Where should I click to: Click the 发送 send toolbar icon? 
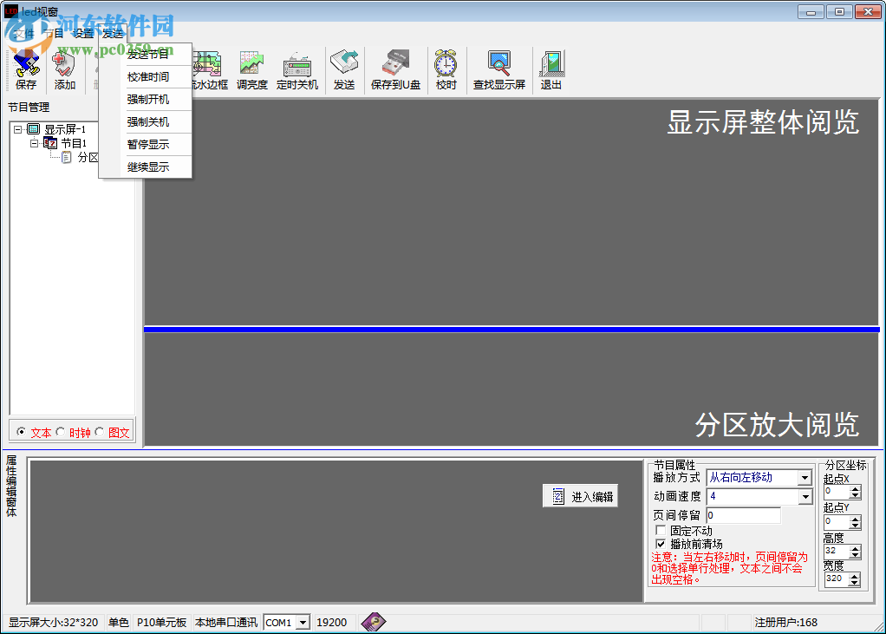pyautogui.click(x=344, y=69)
